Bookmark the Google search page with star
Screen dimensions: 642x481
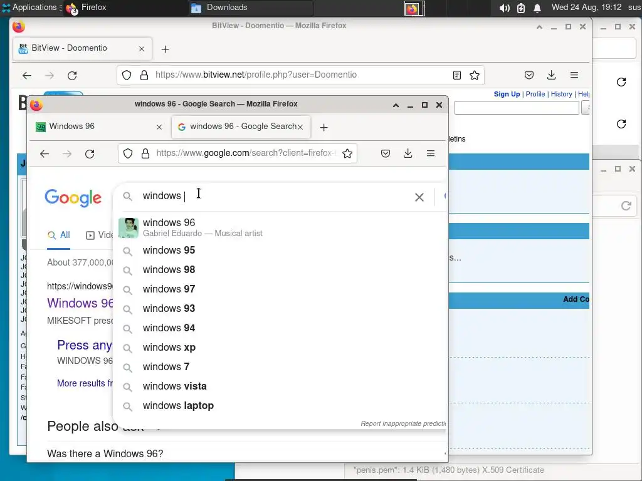click(347, 153)
